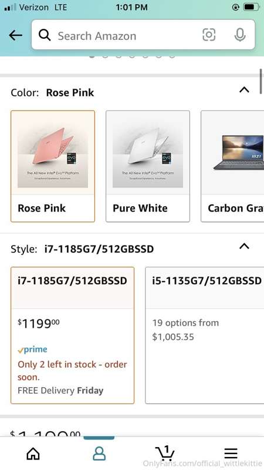Select the i5-1135G7/512GBSSD style option
This screenshot has height=470, width=264.
[205, 335]
